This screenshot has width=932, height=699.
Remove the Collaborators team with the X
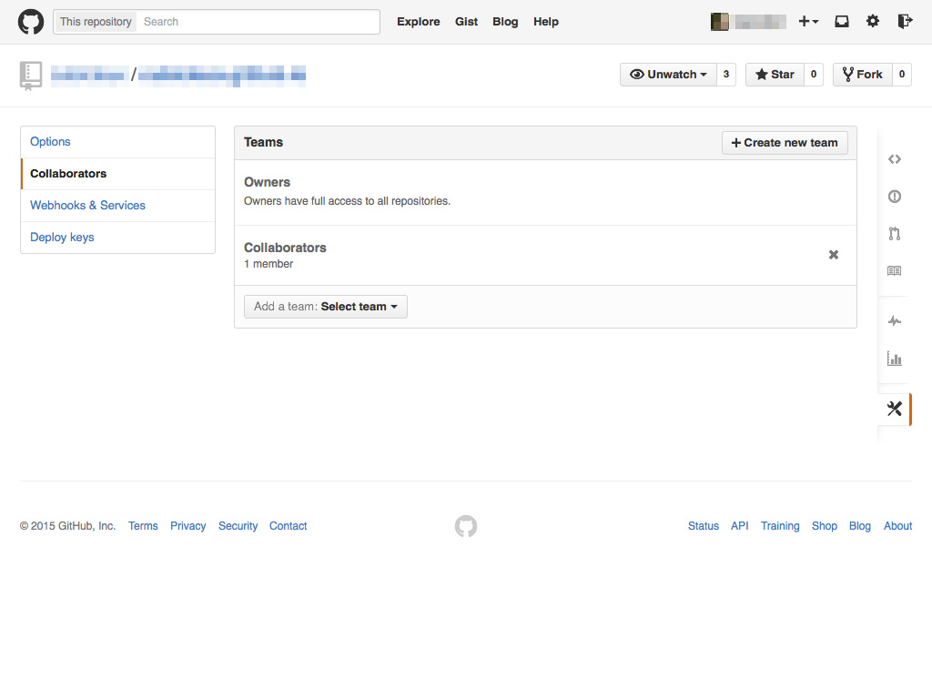point(833,255)
